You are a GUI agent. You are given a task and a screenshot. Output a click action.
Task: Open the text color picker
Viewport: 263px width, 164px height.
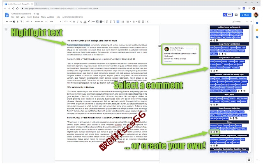pos(85,22)
